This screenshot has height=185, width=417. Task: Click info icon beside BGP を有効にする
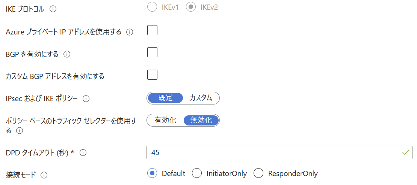[67, 54]
